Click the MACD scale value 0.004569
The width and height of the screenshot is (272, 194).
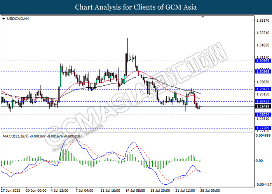(263, 135)
